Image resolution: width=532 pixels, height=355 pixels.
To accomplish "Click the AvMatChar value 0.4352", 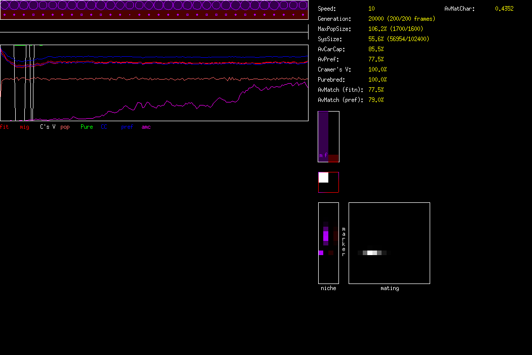I will [x=504, y=9].
